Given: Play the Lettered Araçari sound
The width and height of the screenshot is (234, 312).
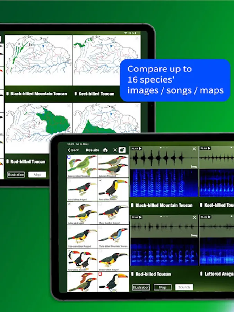Looking at the screenshot, I should tap(206, 217).
